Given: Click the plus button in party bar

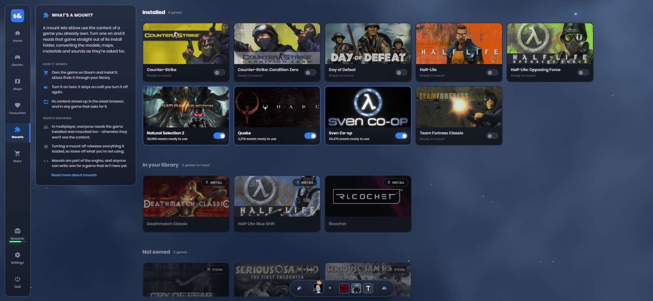Looking at the screenshot, I should tap(330, 288).
